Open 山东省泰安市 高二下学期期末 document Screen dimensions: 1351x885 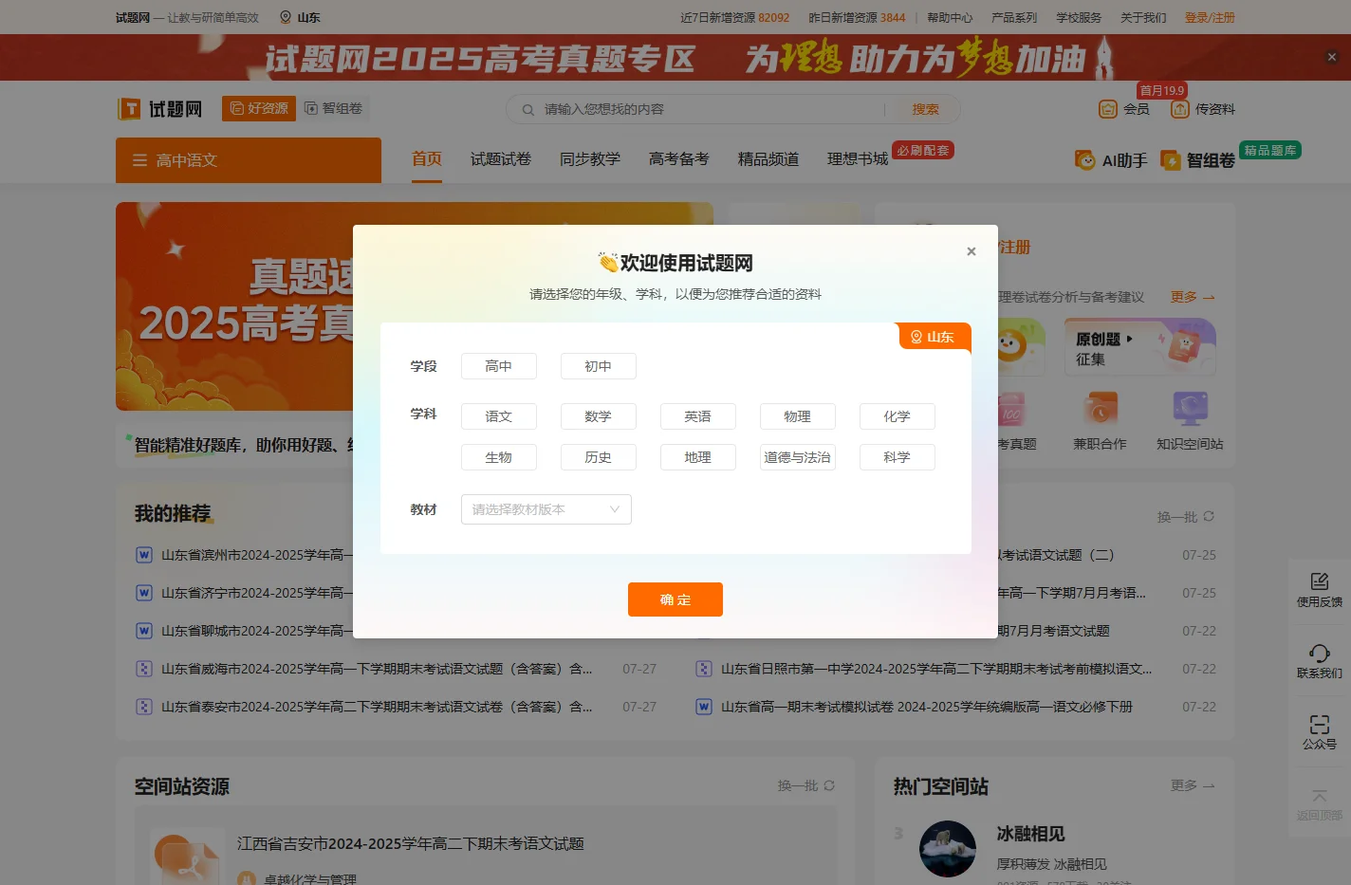[377, 707]
